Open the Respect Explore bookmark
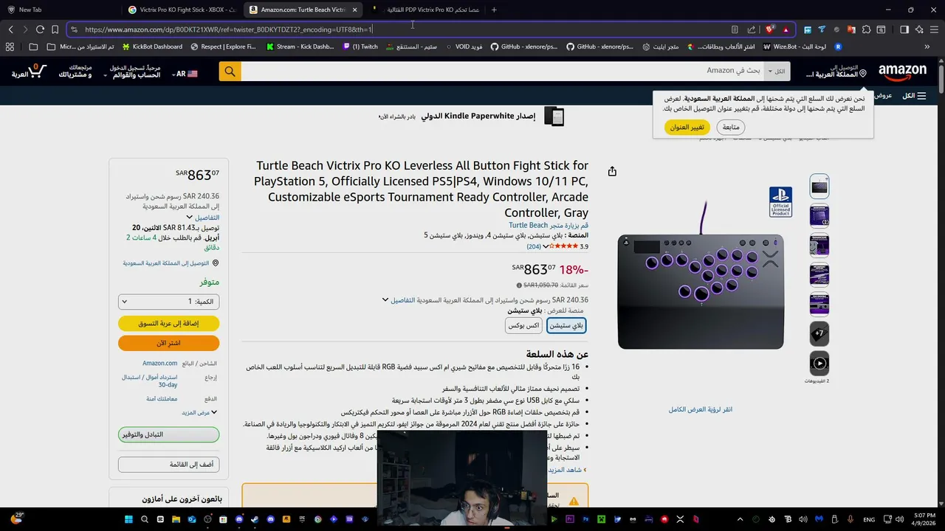The height and width of the screenshot is (531, 945). 223,46
